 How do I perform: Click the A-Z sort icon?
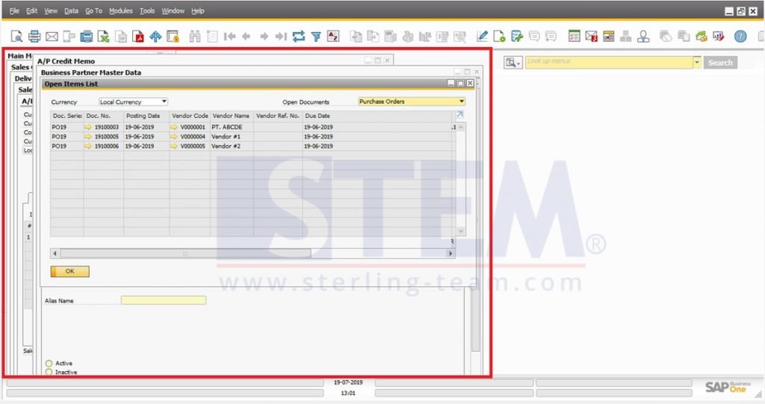(333, 36)
